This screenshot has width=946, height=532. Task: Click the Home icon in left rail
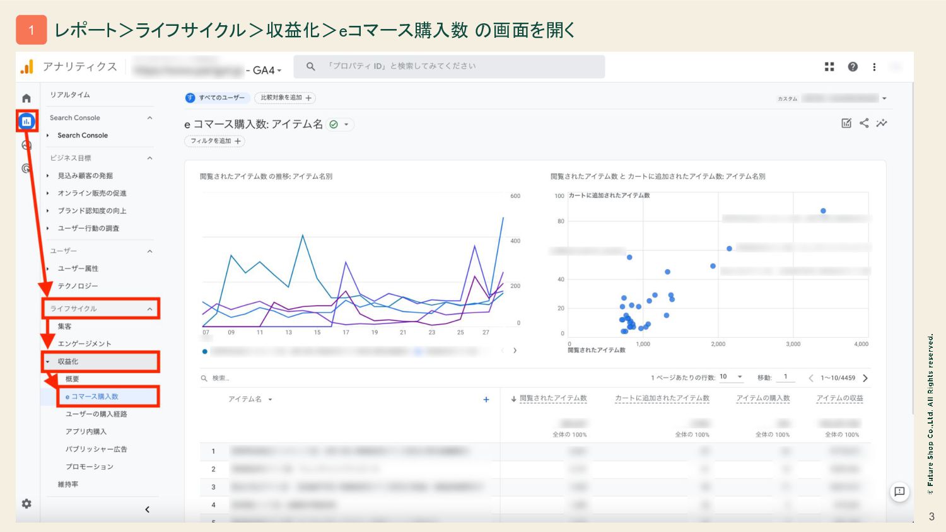click(26, 98)
